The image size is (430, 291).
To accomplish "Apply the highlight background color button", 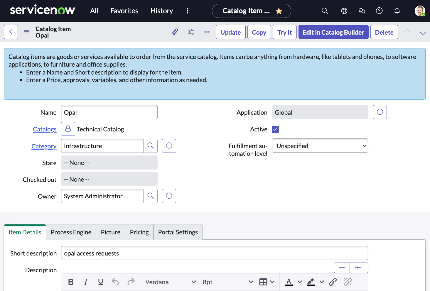I will click(311, 282).
